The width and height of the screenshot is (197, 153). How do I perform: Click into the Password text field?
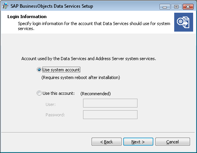coord(110,114)
